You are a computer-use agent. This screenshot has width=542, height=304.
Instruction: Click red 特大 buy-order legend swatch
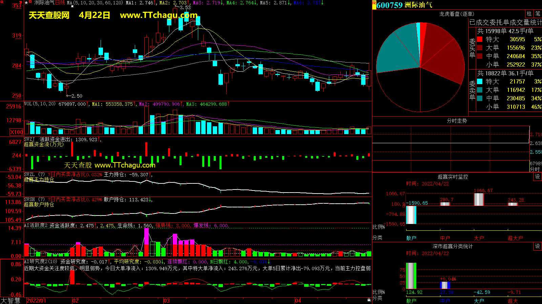480,40
